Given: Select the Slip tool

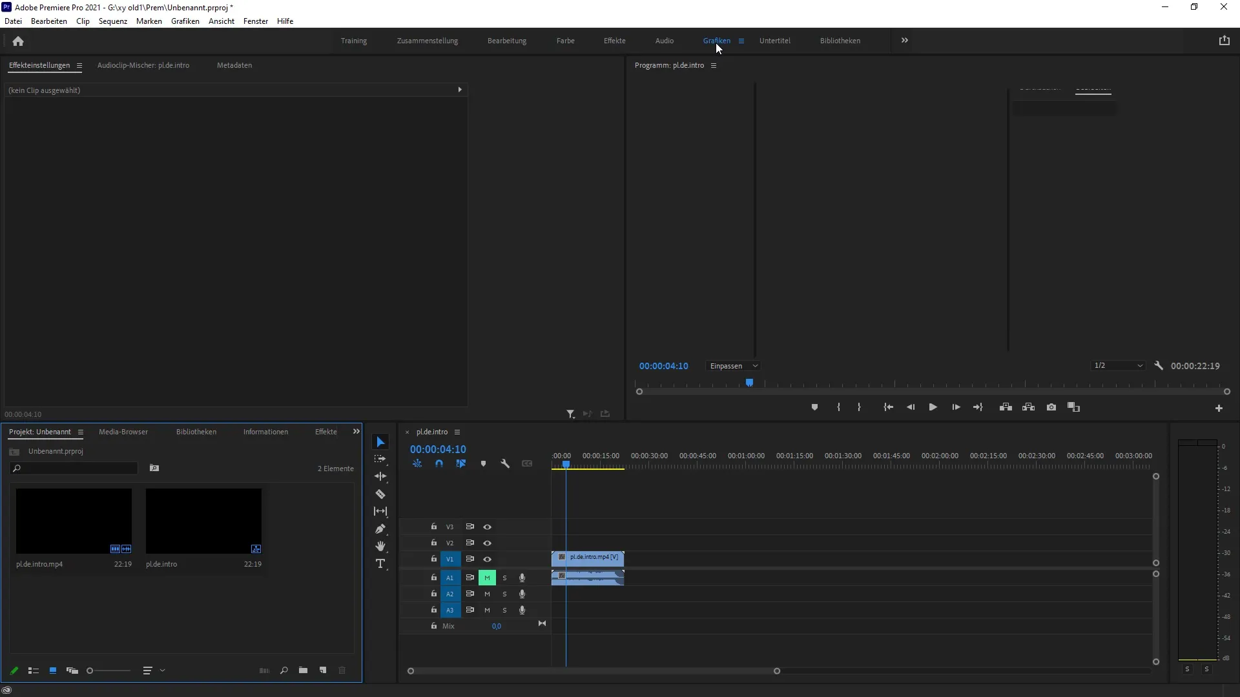Looking at the screenshot, I should pyautogui.click(x=380, y=511).
